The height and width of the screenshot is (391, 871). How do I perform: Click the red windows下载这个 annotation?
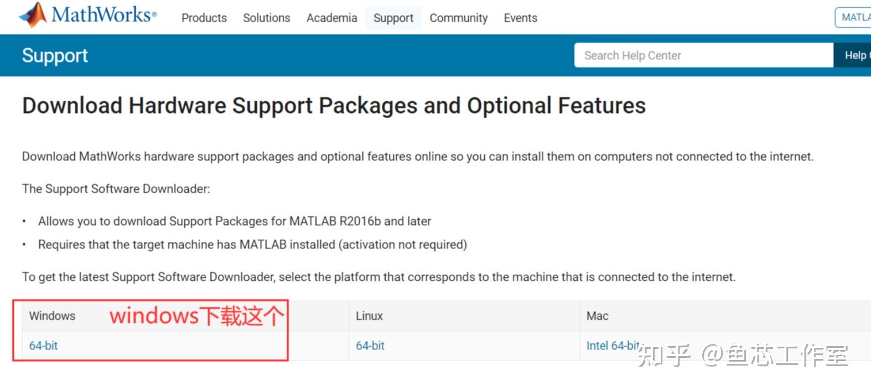click(196, 316)
